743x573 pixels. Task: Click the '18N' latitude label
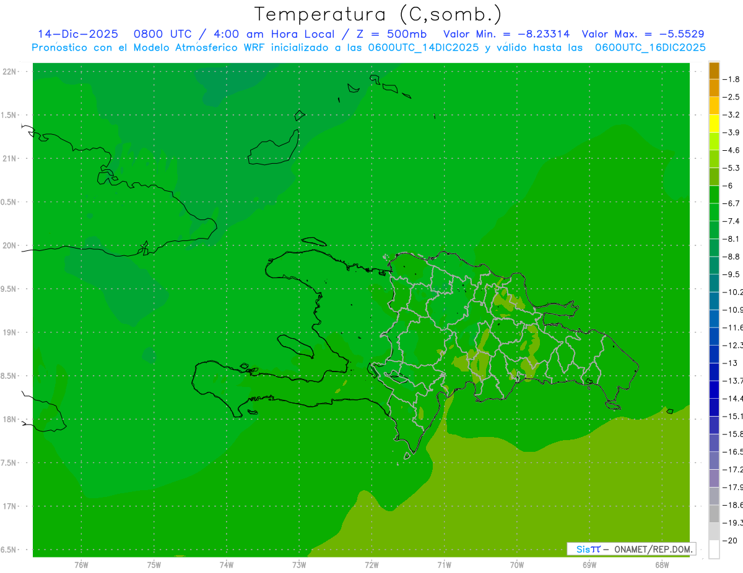[x=10, y=419]
